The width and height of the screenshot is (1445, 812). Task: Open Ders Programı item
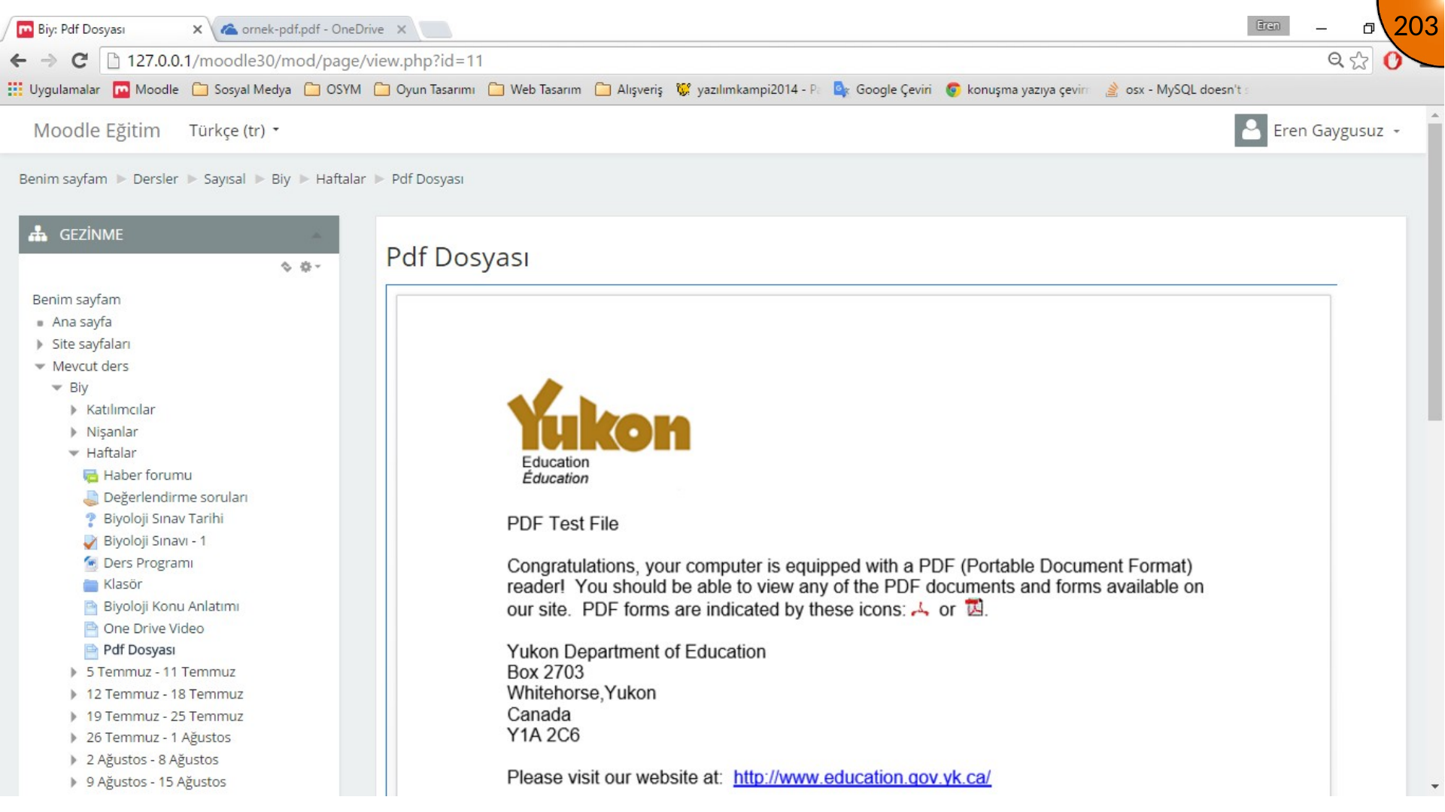point(148,563)
